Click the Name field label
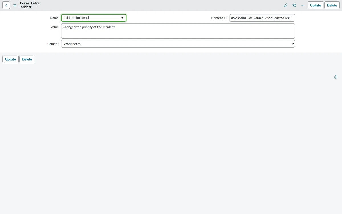Screen dimensions: 342x214 tap(54, 18)
